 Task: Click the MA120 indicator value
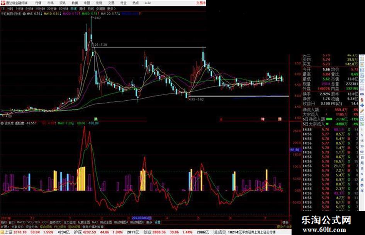point(110,14)
